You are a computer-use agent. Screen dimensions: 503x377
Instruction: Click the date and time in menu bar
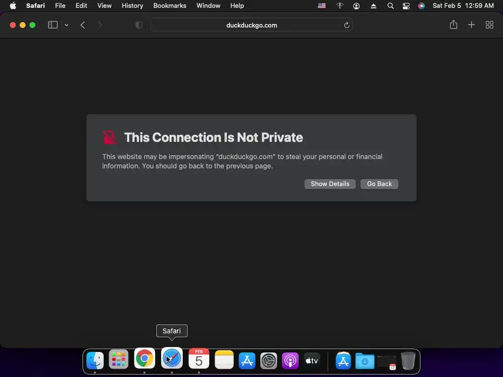tap(463, 6)
